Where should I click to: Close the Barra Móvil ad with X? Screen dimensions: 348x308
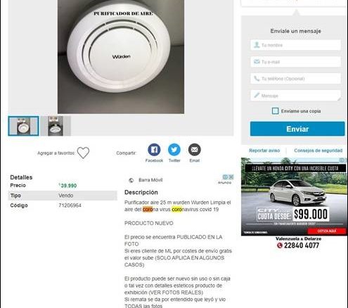point(231,177)
